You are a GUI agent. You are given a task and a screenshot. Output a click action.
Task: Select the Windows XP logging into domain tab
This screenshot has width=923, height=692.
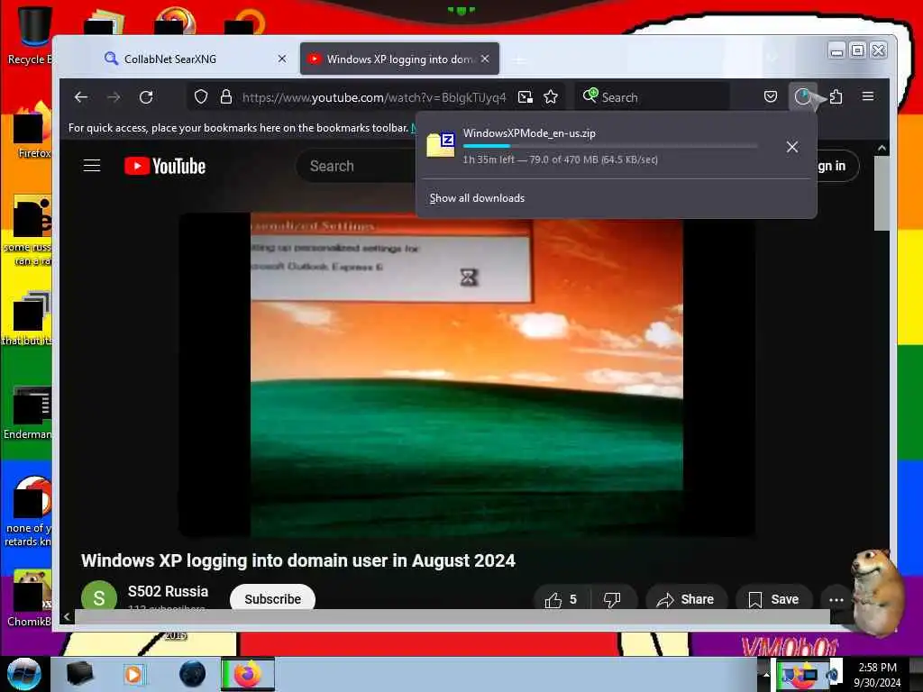pos(399,59)
